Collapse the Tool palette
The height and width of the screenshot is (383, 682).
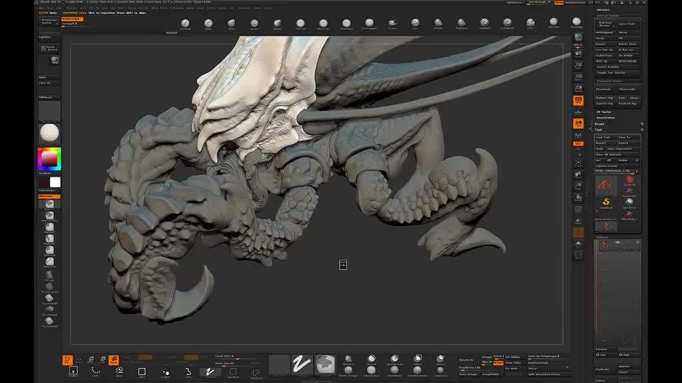point(599,130)
